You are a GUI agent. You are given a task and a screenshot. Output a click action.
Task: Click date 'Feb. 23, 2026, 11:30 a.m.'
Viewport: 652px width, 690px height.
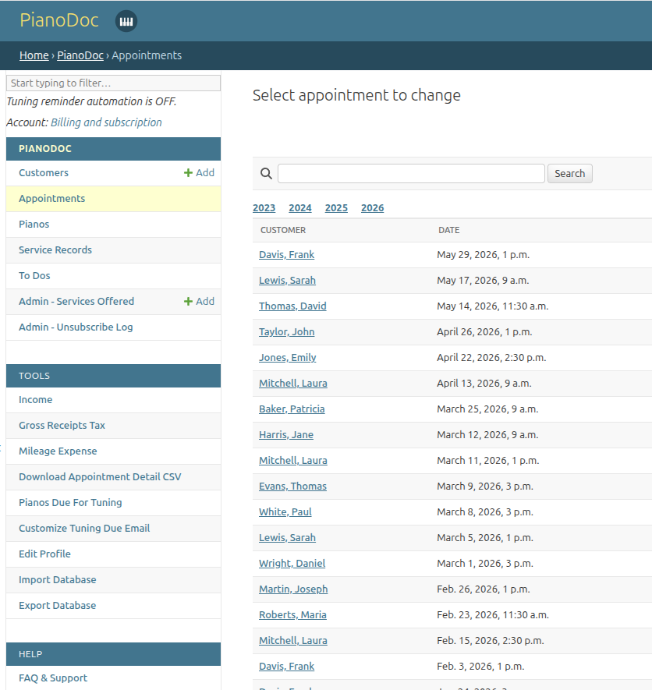tap(493, 615)
